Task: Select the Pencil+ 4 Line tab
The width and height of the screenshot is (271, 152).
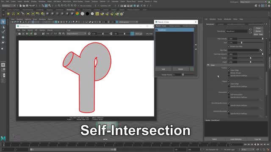Action: (x=161, y=26)
